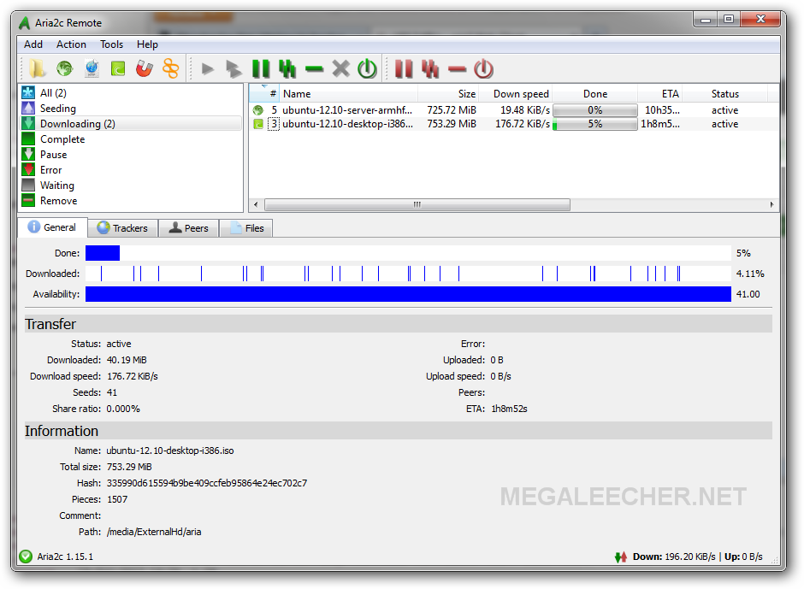Switch to the Peers tab
This screenshot has width=804, height=589.
[189, 228]
